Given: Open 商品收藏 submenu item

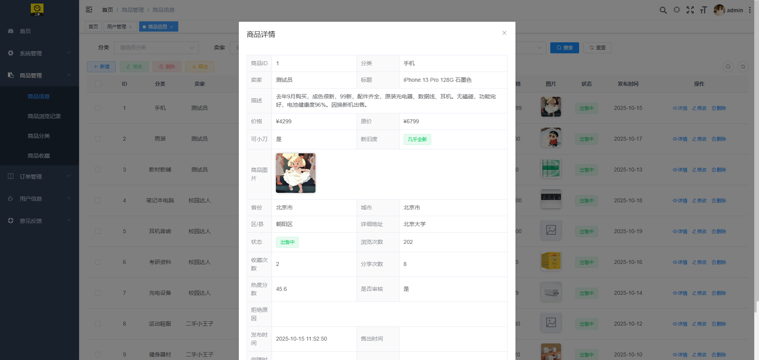Looking at the screenshot, I should click(x=40, y=156).
